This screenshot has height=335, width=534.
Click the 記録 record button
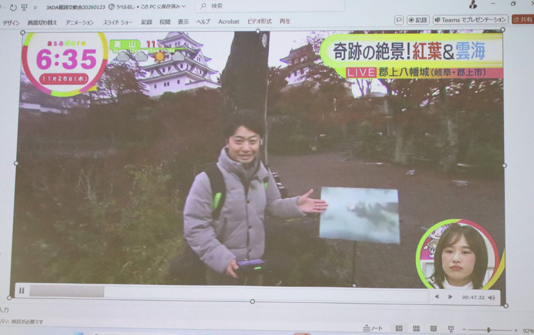click(419, 20)
